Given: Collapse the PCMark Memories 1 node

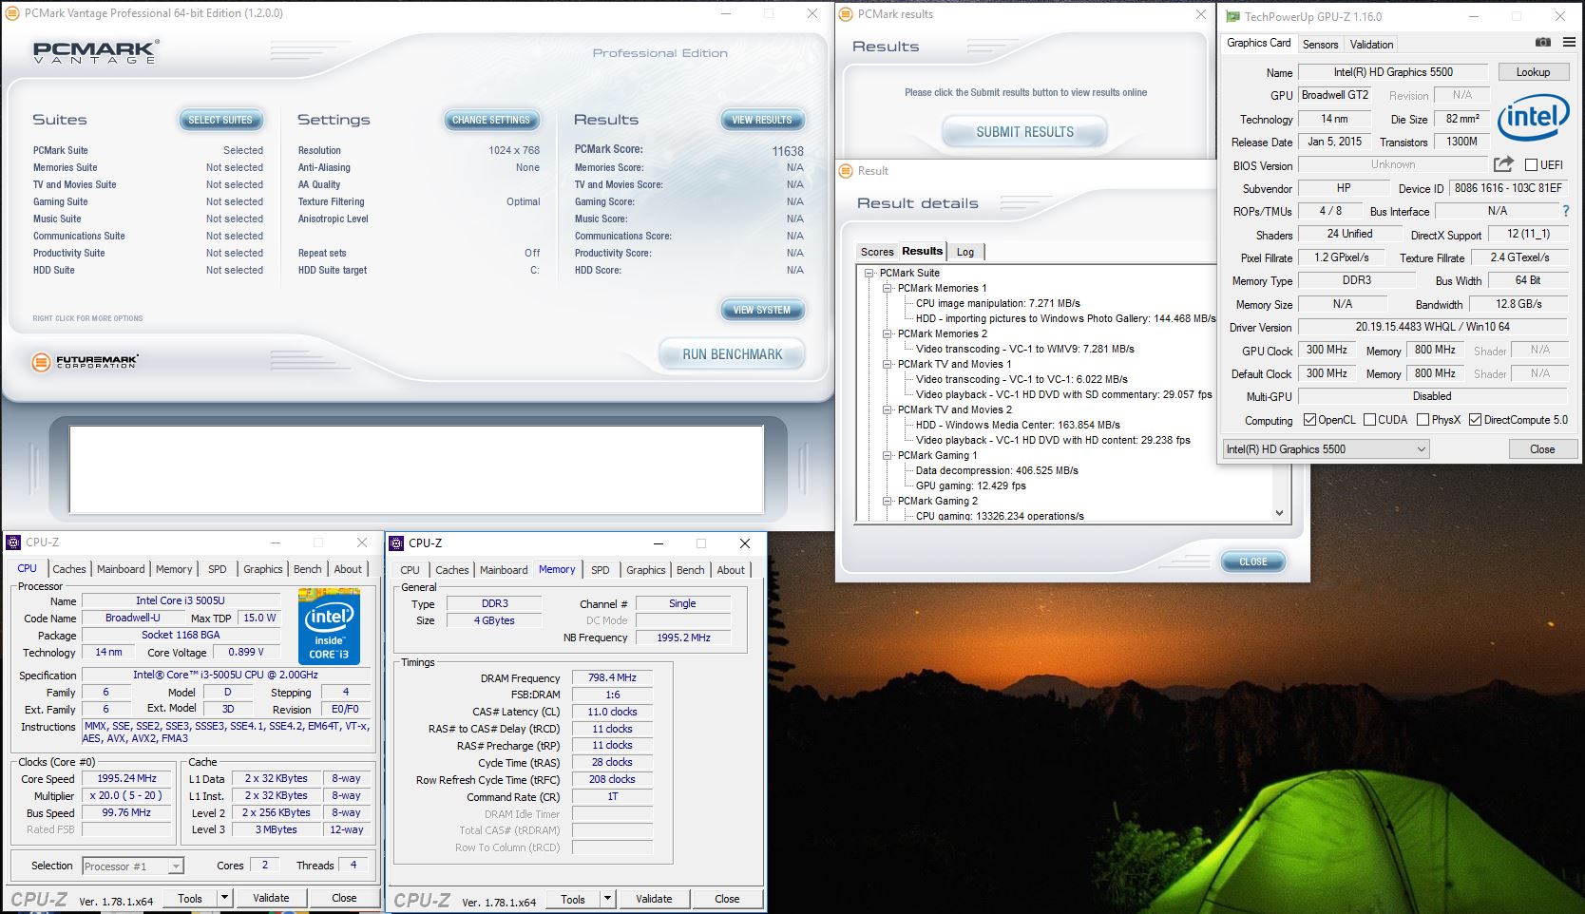Looking at the screenshot, I should [887, 288].
